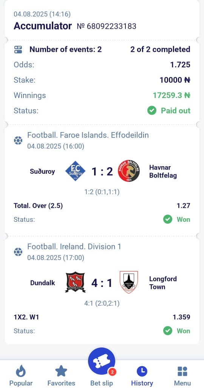Click the 1 : 2 score of Suðuroy match
Image resolution: width=204 pixels, height=391 pixels.
pos(102,171)
